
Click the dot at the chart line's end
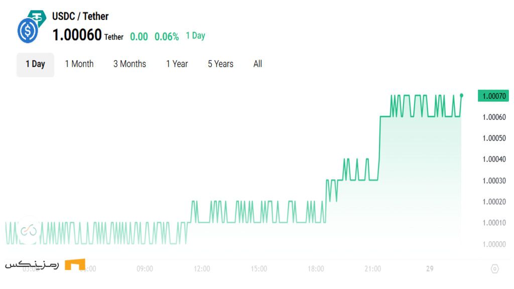(x=461, y=95)
